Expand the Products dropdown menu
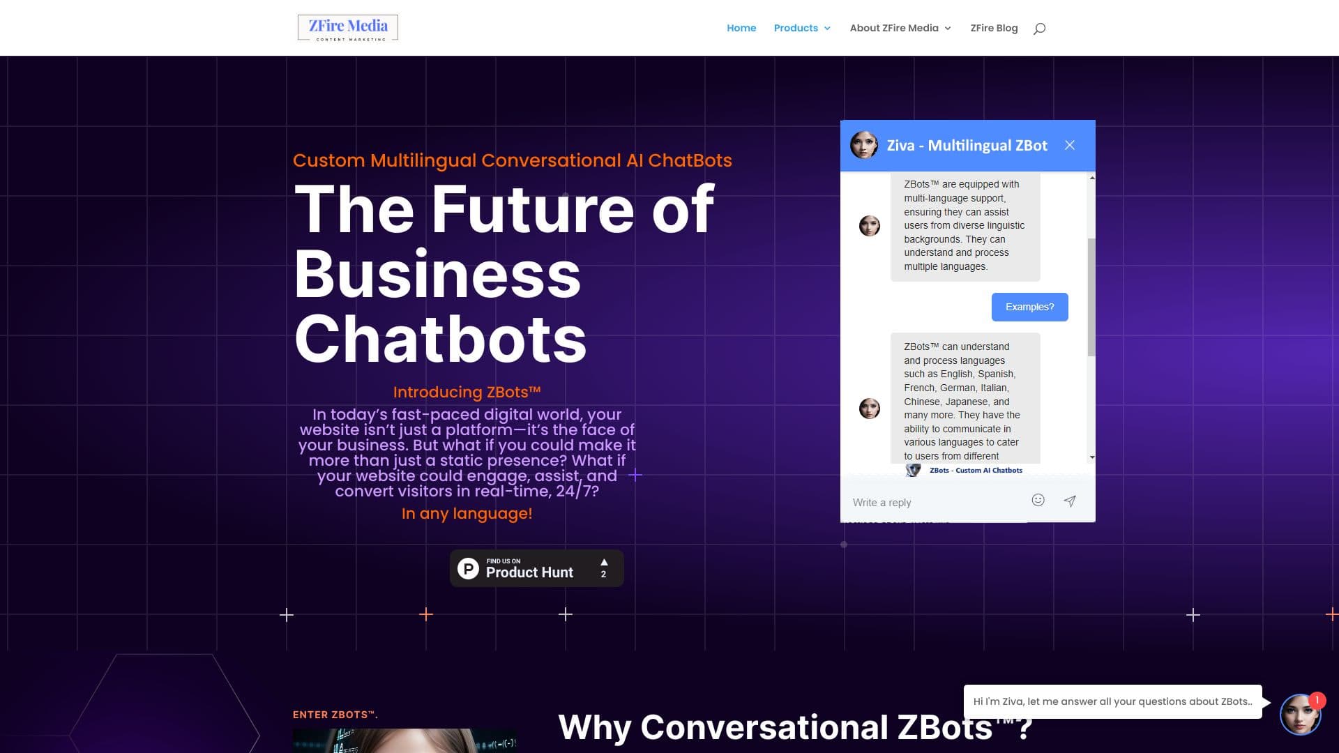This screenshot has height=753, width=1339. [x=802, y=28]
